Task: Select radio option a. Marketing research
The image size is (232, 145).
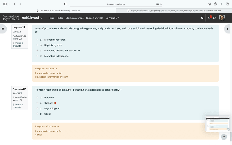Action: 37,40
